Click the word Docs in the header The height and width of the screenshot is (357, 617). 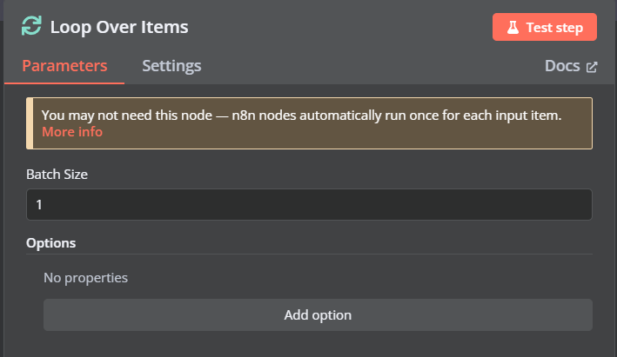coord(562,66)
